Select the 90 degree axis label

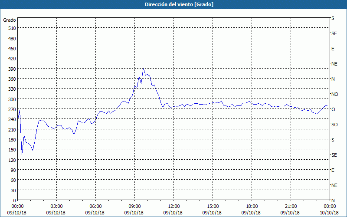(13, 170)
